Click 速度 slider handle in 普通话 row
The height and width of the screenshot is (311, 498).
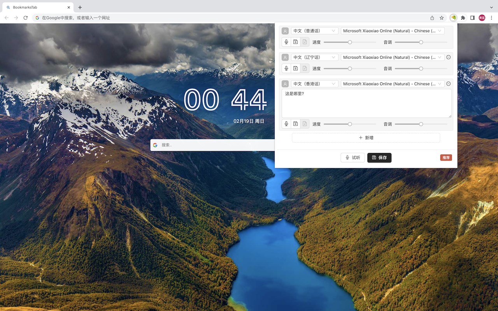point(350,42)
